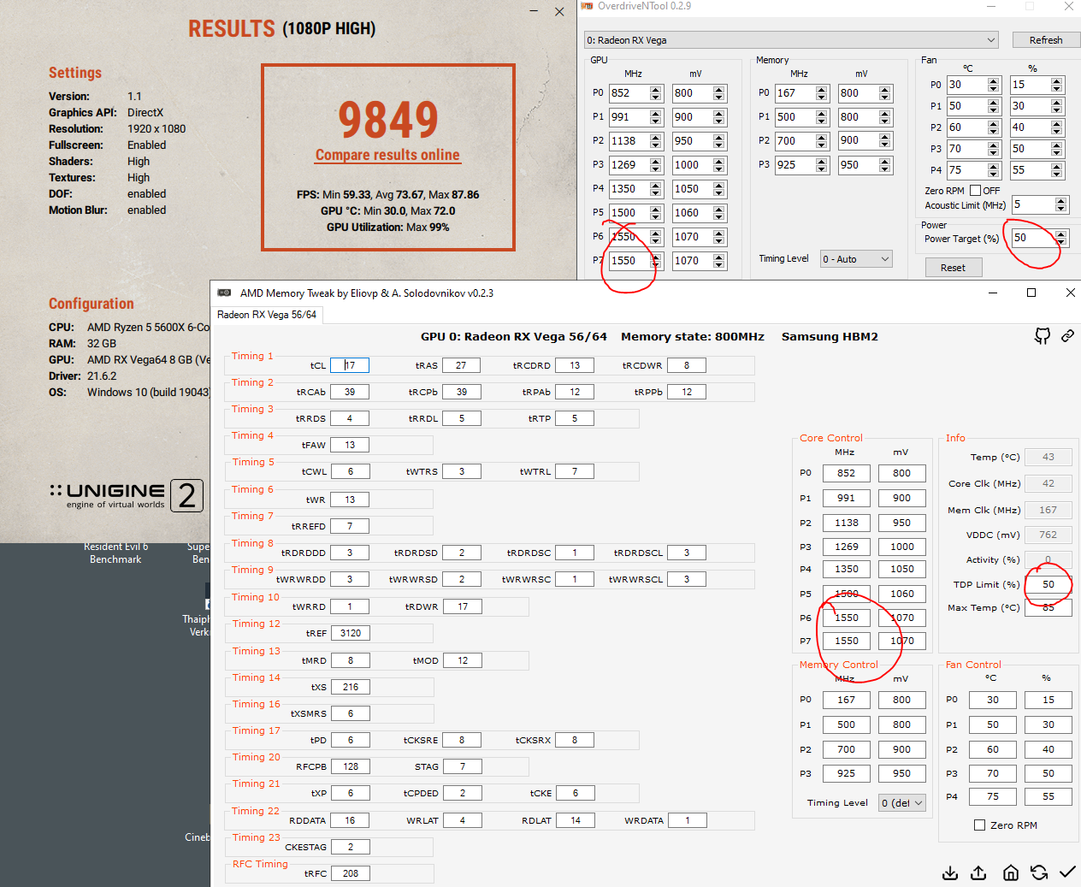
Task: Click the tCWL timing field
Action: point(349,471)
